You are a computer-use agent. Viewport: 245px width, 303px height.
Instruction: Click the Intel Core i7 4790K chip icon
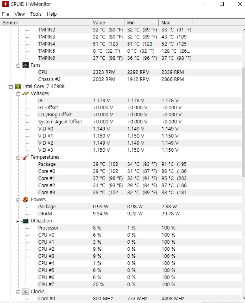[18, 86]
